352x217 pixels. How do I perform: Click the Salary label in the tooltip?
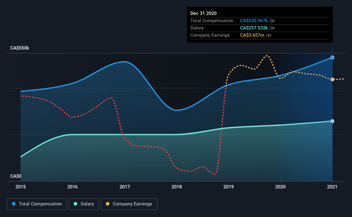[x=197, y=28]
